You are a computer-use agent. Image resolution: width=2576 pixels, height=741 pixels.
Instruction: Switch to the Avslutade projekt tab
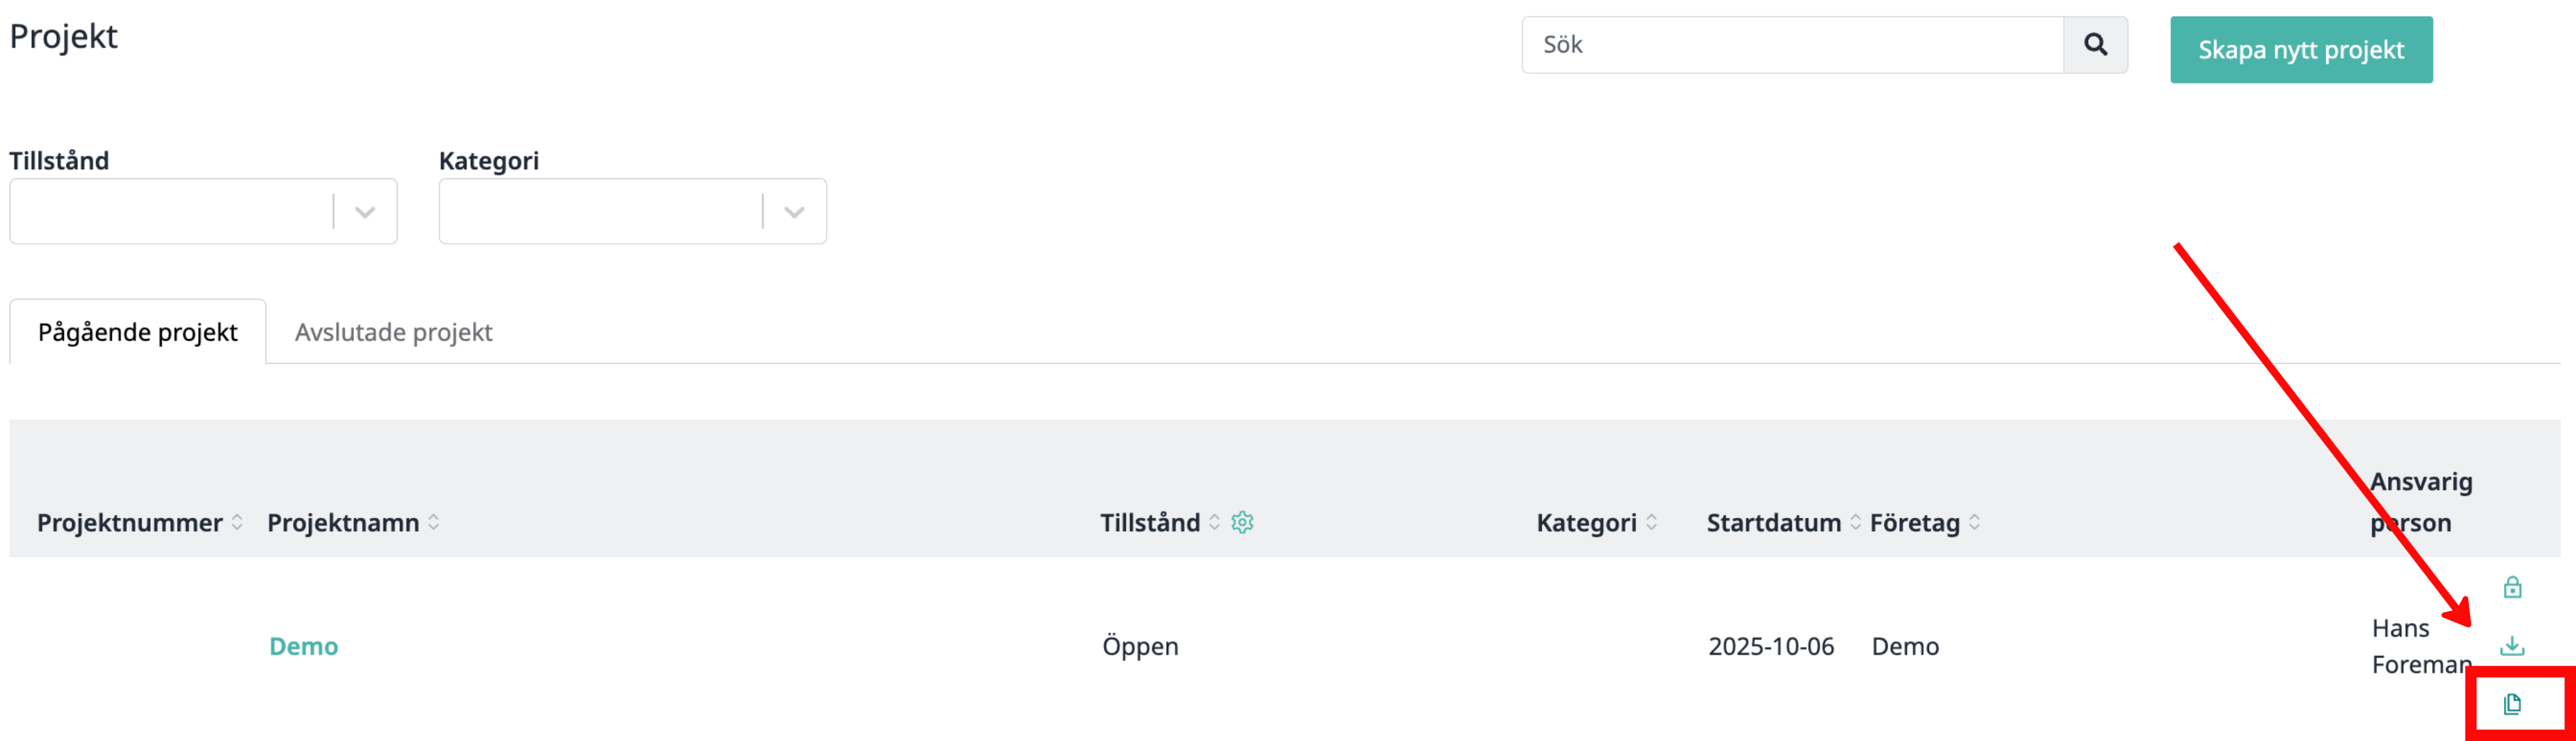393,331
